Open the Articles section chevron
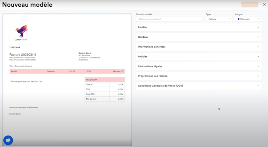Viewport: 268px width, 147px height. [258, 57]
